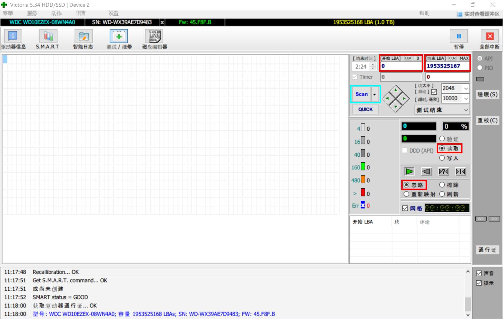The image size is (503, 319).
Task: Open the Service (服务) menu
Action: [32, 13]
